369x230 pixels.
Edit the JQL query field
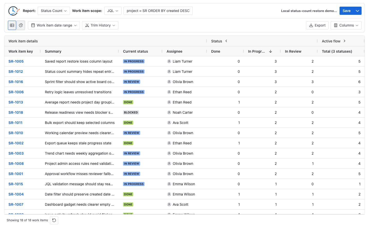[x=158, y=11]
